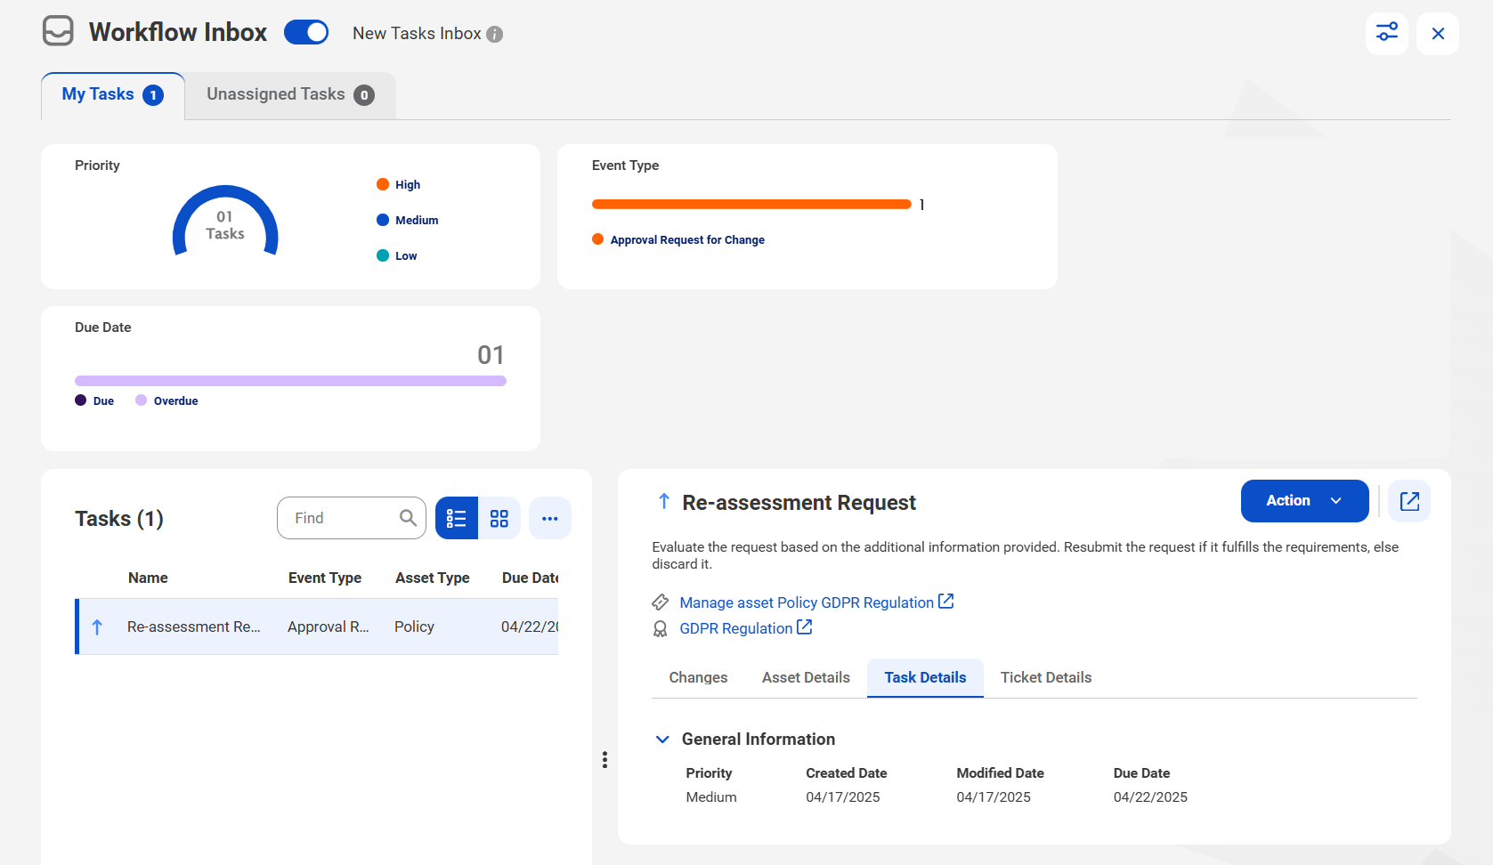Click the priority arrow in Re-assessment row
The width and height of the screenshot is (1493, 865).
pos(97,627)
